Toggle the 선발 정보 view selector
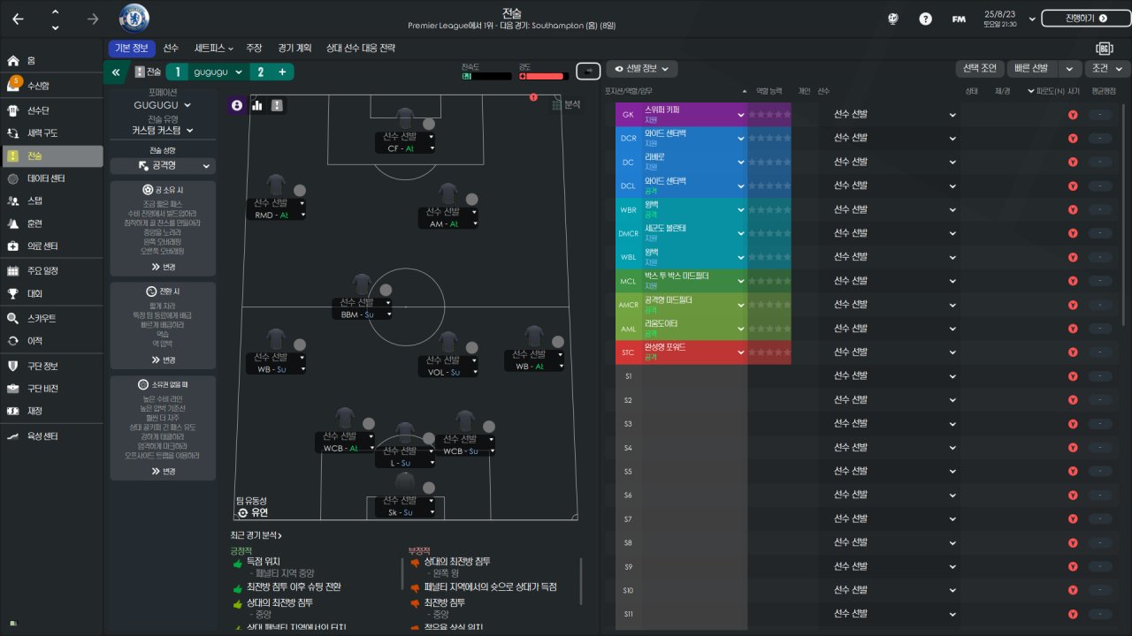 pos(642,69)
